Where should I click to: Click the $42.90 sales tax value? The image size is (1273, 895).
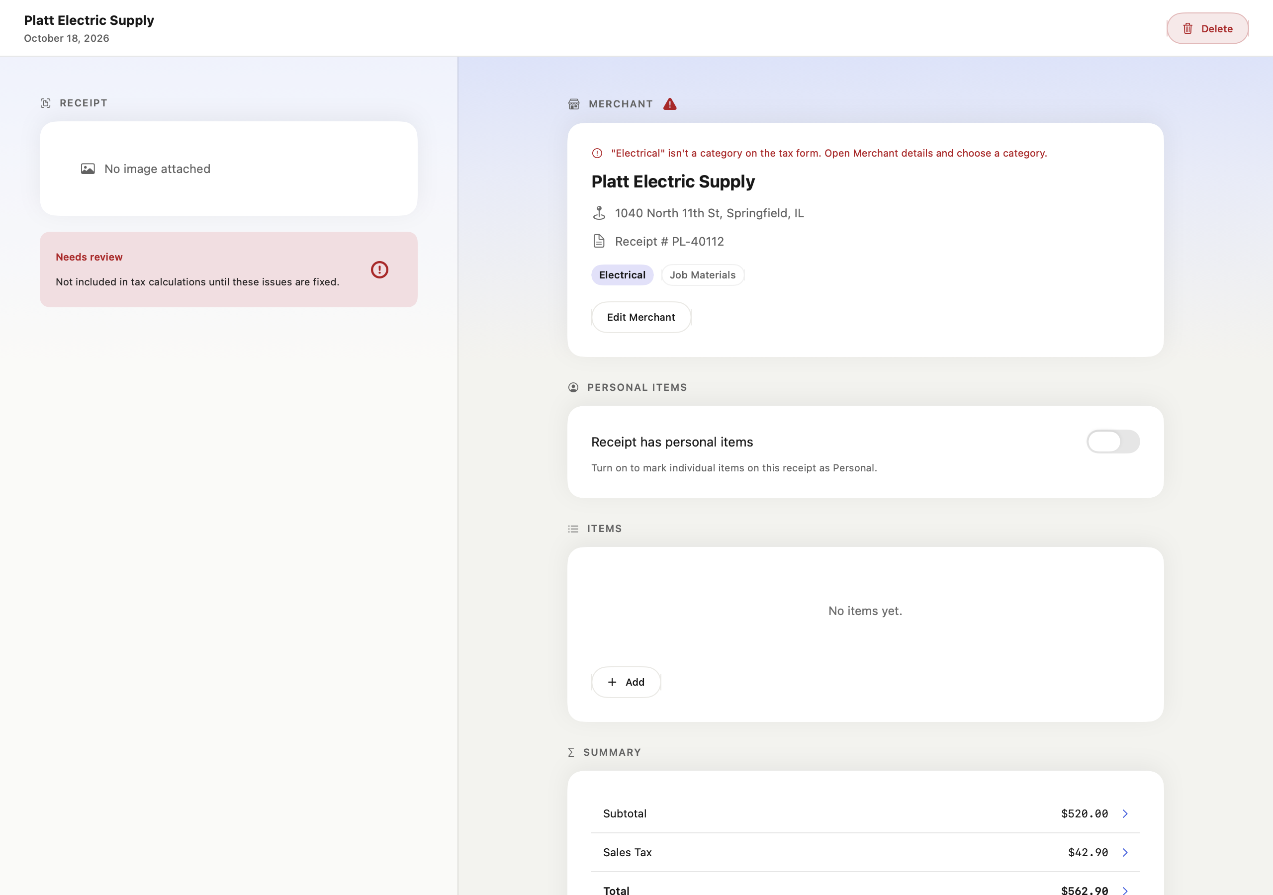[1088, 852]
